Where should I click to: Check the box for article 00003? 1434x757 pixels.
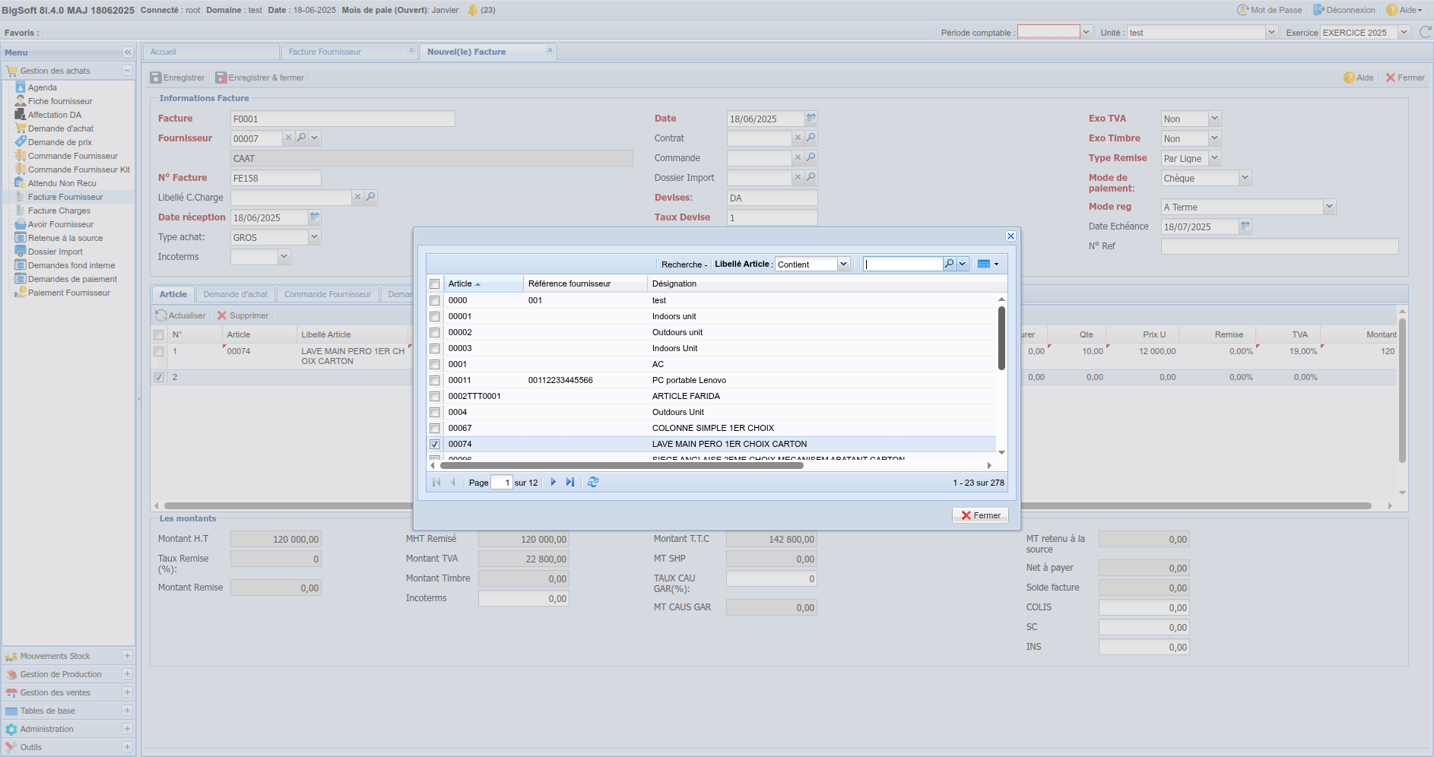[x=435, y=348]
